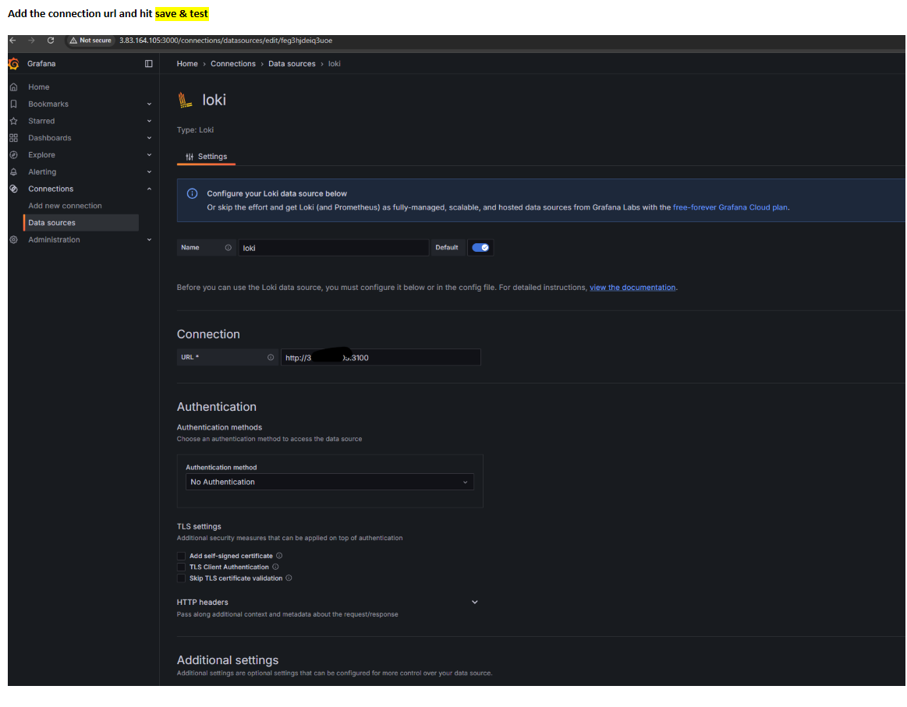Expand the Starred section chevron
Viewport: 907px width, 707px height.
pos(149,121)
